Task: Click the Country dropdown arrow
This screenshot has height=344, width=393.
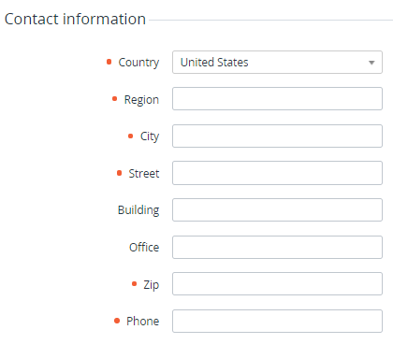Action: pyautogui.click(x=371, y=63)
